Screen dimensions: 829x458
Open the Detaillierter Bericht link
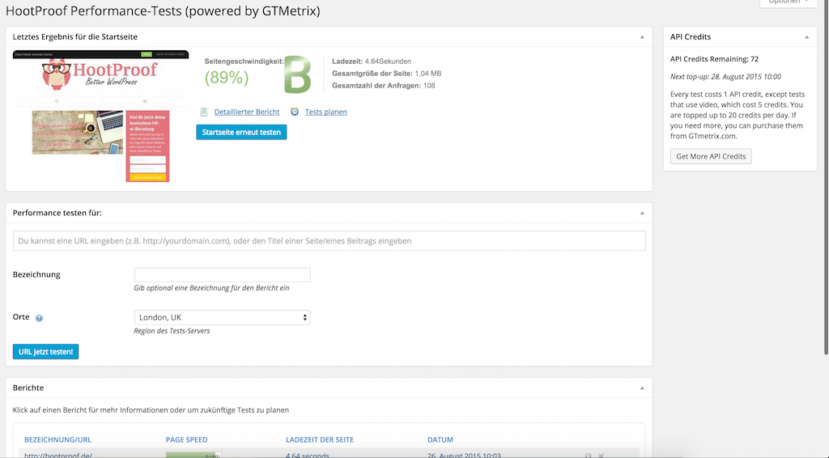pyautogui.click(x=247, y=112)
